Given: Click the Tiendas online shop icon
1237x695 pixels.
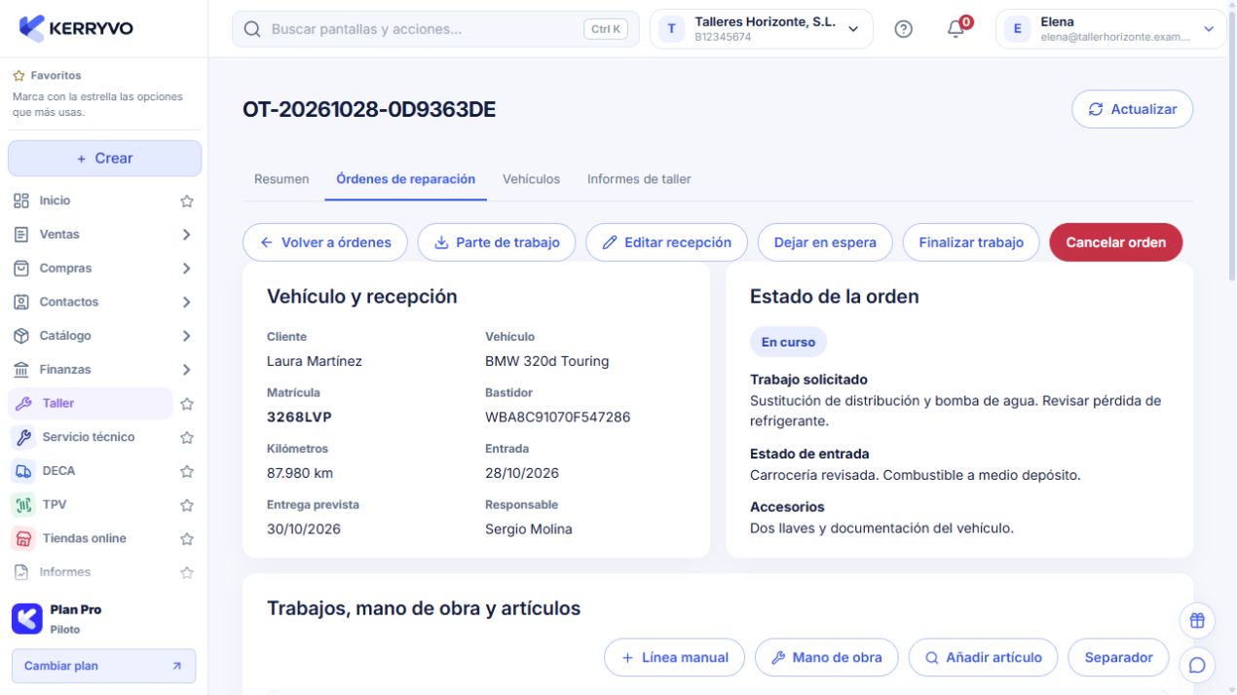Looking at the screenshot, I should (x=24, y=538).
